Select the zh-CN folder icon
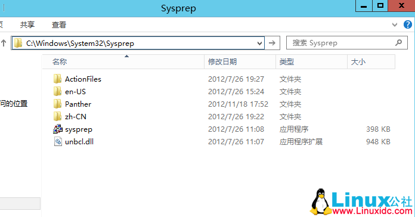The width and height of the screenshot is (415, 217). point(57,116)
